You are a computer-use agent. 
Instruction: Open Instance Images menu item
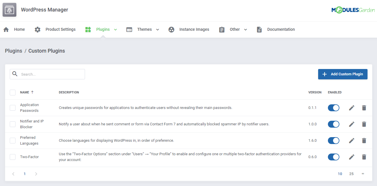[194, 29]
